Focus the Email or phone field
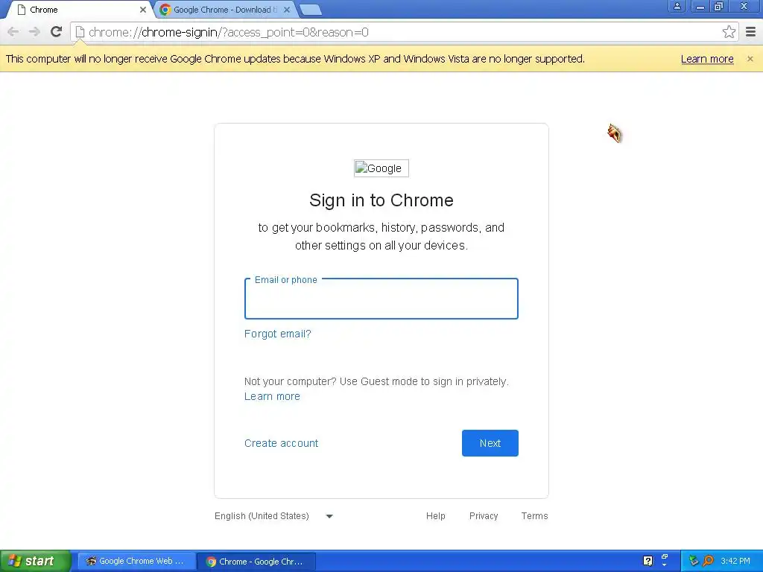The image size is (763, 572). (x=381, y=299)
